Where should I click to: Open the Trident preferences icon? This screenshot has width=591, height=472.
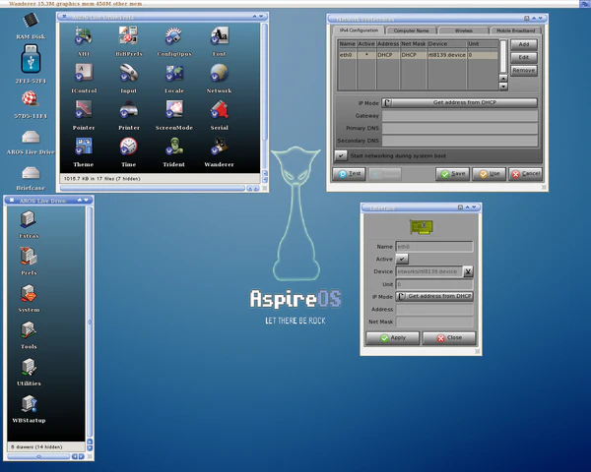(173, 147)
